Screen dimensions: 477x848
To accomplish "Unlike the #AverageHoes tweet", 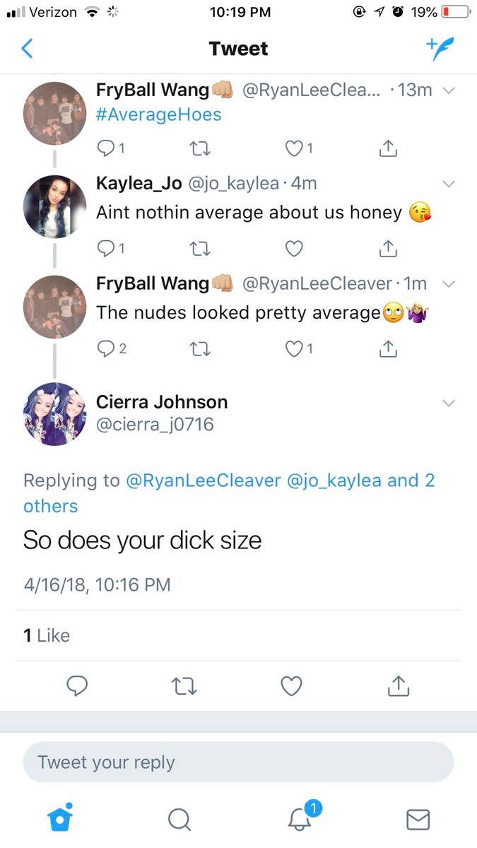I will [x=294, y=149].
